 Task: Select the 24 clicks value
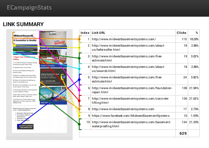(185, 77)
